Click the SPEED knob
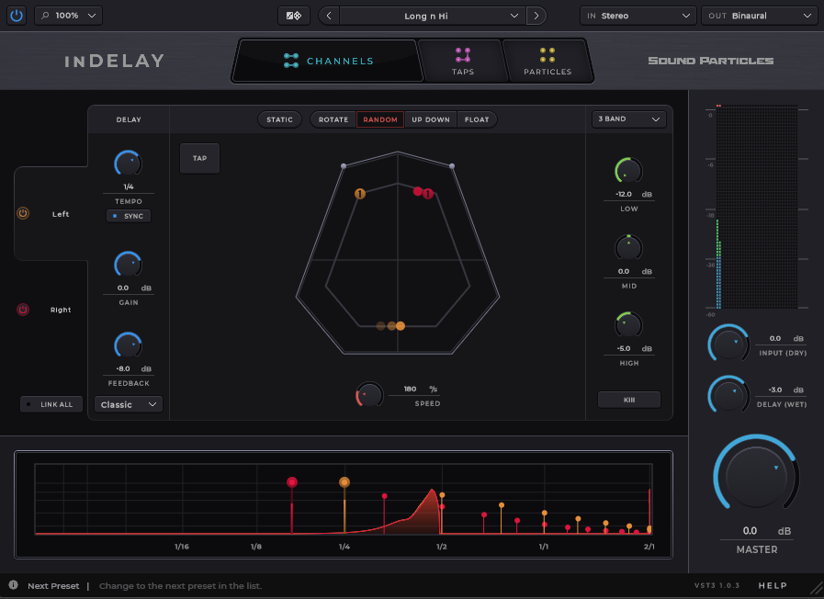This screenshot has width=824, height=599. pyautogui.click(x=369, y=395)
